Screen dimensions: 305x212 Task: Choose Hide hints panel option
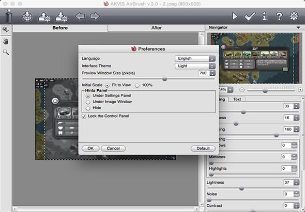(x=88, y=108)
